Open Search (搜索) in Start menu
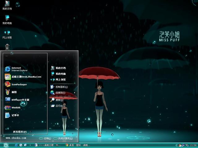 click(x=57, y=100)
